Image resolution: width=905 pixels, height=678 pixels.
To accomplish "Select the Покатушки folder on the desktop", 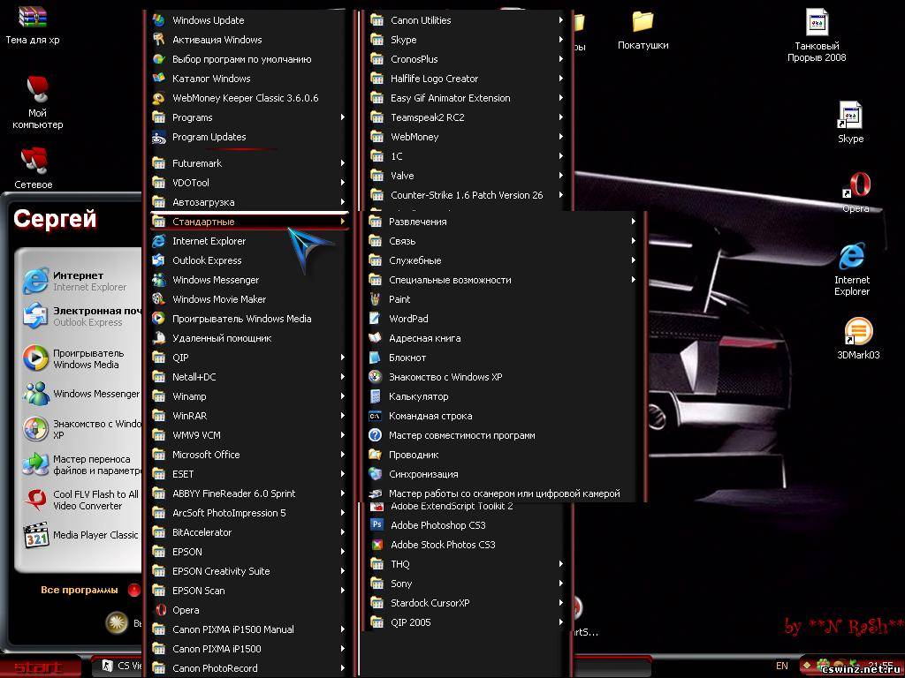I will [643, 31].
